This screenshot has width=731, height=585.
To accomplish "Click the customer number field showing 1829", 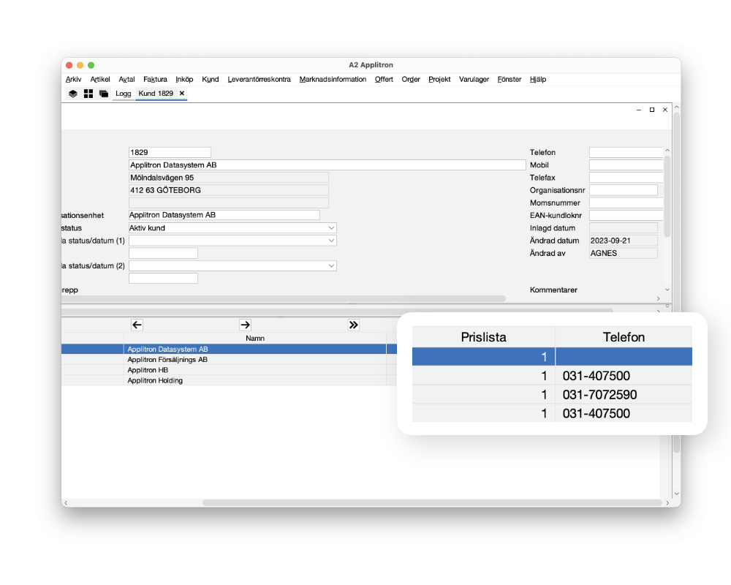I will (x=170, y=153).
